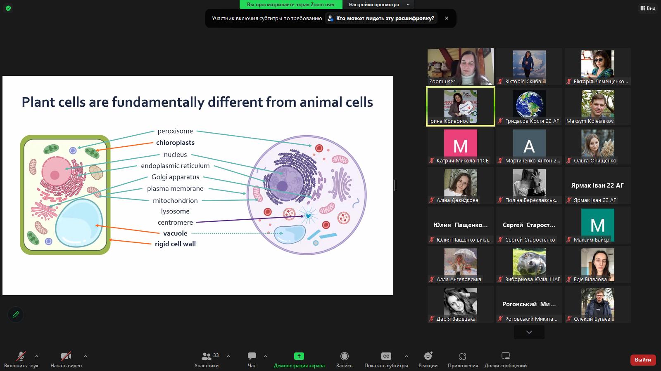Click 'Who can see this transcript?' link
The height and width of the screenshot is (371, 661).
point(385,18)
